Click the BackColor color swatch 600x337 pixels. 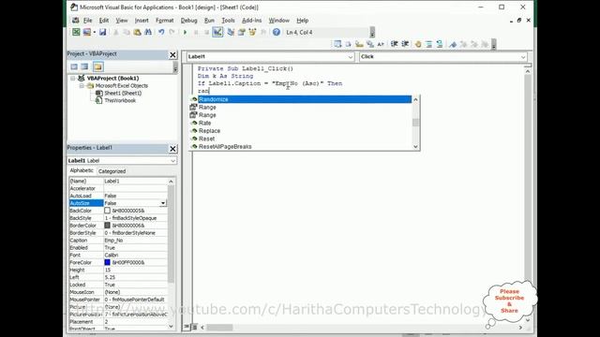107,211
